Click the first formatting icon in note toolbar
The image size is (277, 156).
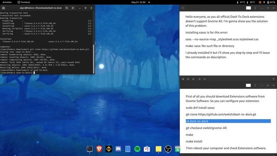coord(183,79)
